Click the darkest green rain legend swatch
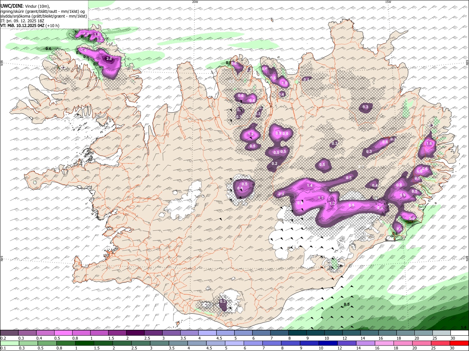 [x=84, y=343]
